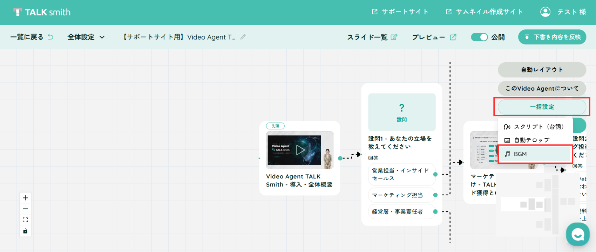Open the プレビュー link
The height and width of the screenshot is (252, 596).
(x=434, y=37)
